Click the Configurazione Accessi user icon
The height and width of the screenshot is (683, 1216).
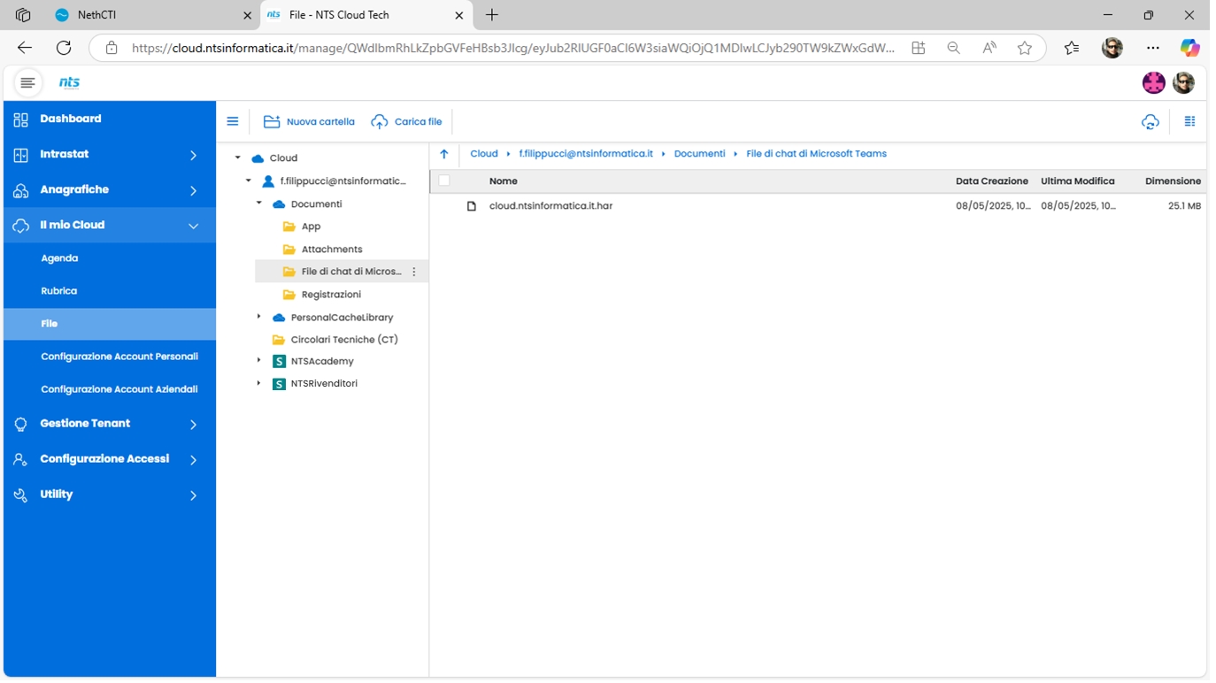point(21,460)
